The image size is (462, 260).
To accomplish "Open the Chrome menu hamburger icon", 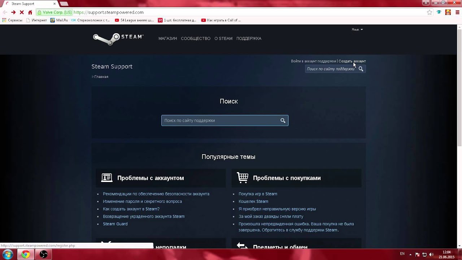I will point(457,12).
